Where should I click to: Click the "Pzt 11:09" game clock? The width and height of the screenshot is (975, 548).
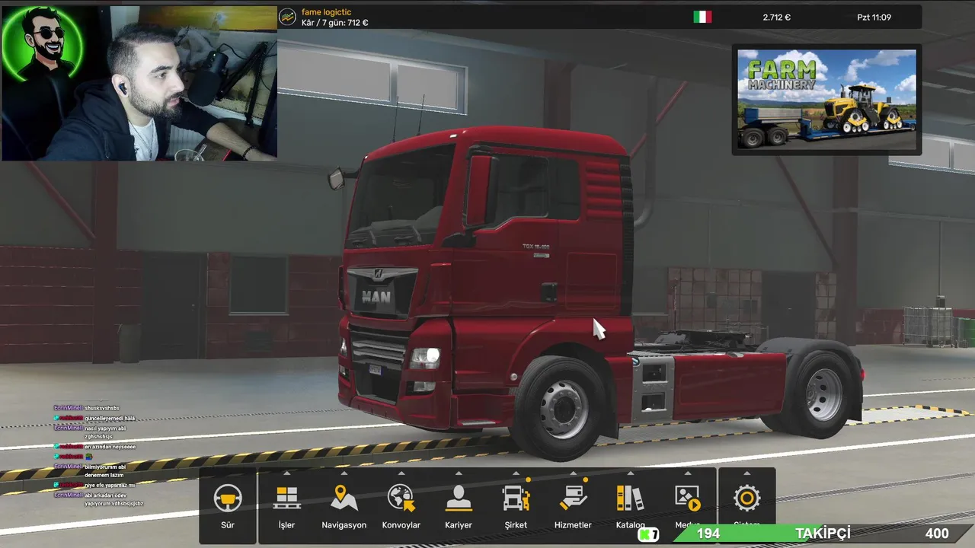click(874, 17)
